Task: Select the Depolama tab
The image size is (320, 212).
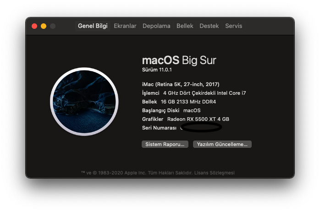Action: tap(156, 26)
